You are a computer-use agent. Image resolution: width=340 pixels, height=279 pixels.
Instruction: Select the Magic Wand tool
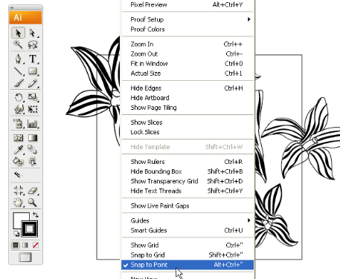pyautogui.click(x=18, y=45)
